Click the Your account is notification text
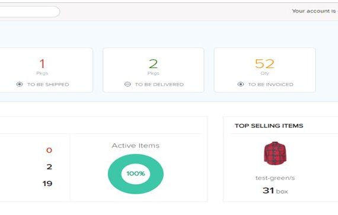 (315, 11)
